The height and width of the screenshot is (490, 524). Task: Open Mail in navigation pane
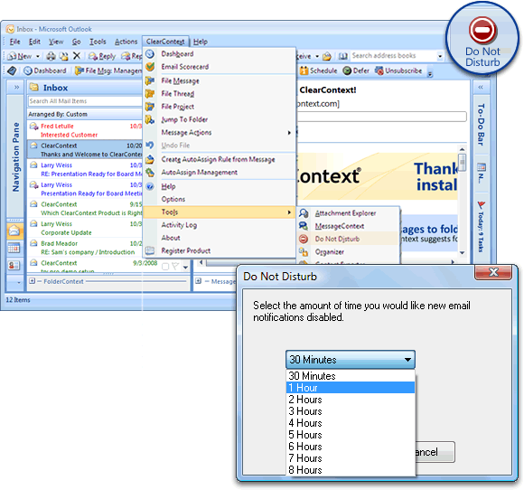click(14, 231)
